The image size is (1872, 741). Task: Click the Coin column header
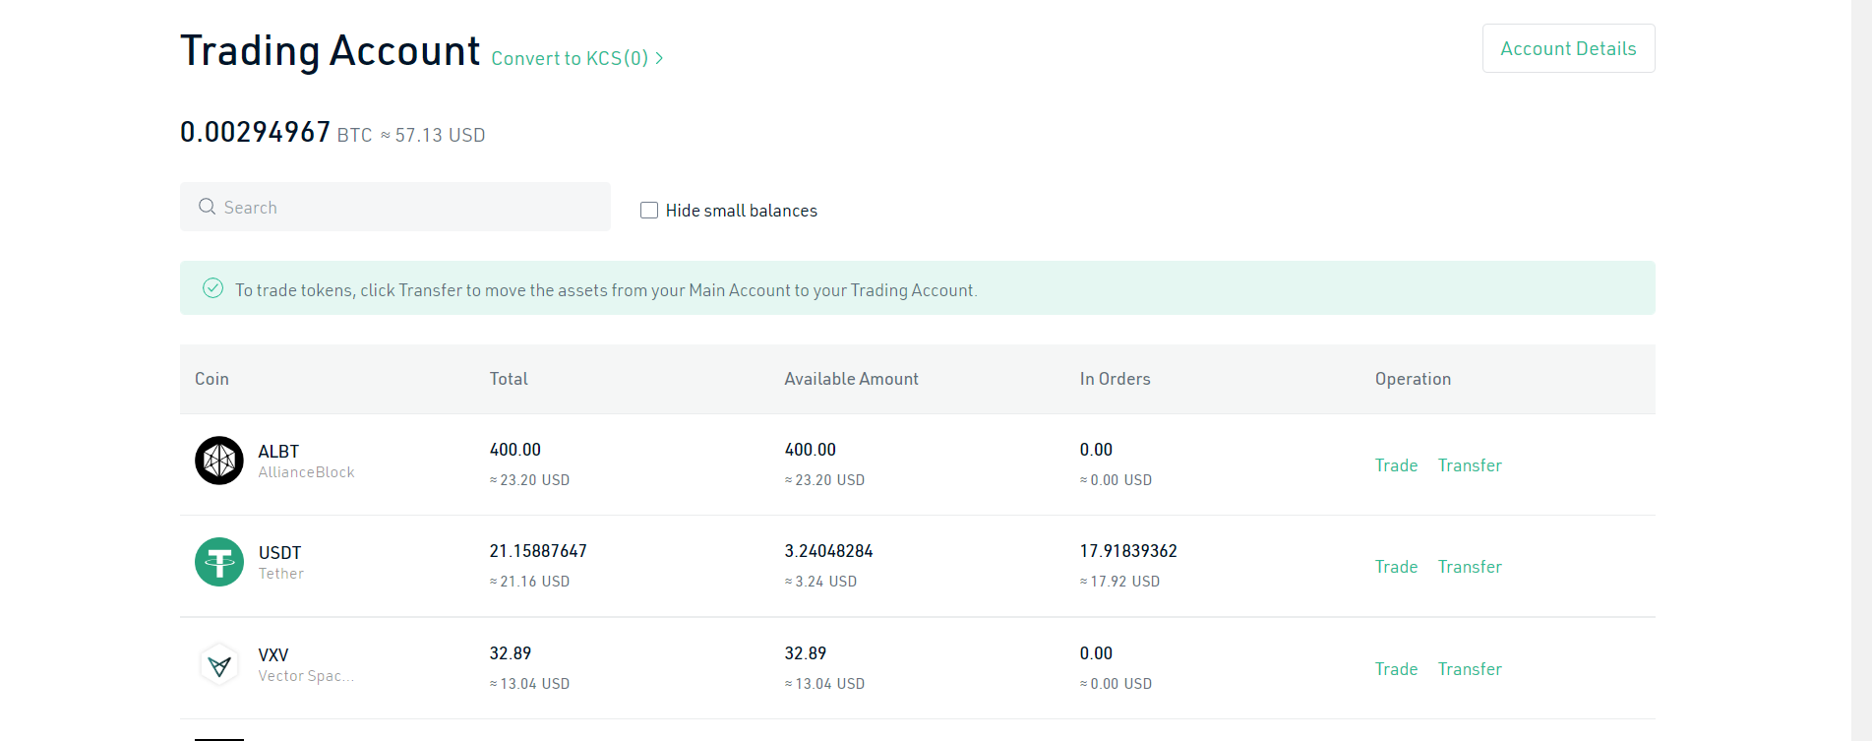[x=211, y=379]
